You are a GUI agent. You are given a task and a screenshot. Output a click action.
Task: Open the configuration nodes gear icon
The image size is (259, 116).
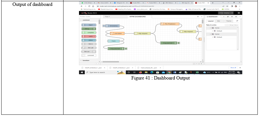(x=236, y=17)
